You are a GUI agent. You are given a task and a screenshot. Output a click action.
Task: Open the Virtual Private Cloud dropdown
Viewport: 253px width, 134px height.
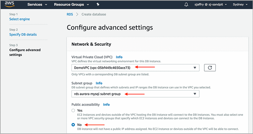click(x=135, y=68)
